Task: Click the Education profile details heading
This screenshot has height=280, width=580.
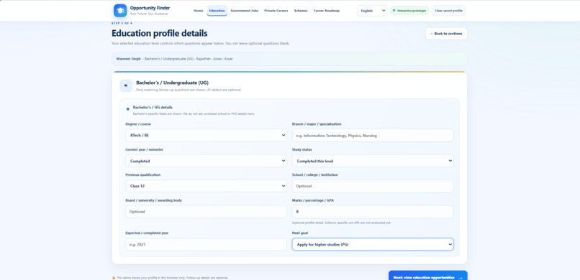Action: tap(160, 33)
